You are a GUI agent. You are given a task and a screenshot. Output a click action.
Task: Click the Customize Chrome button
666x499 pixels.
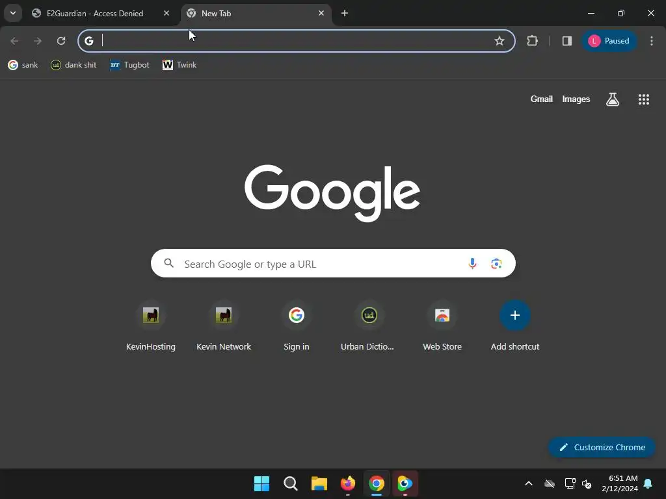coord(602,447)
